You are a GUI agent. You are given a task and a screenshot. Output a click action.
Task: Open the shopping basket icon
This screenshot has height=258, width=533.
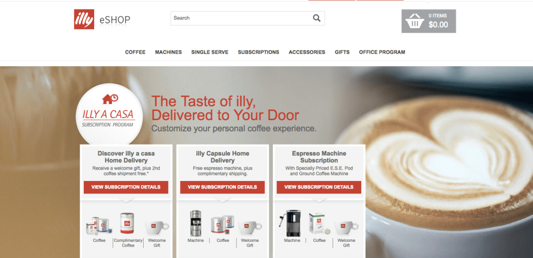coord(414,21)
